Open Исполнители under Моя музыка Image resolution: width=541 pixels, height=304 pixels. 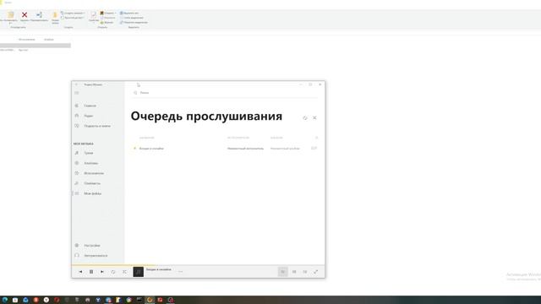click(94, 173)
